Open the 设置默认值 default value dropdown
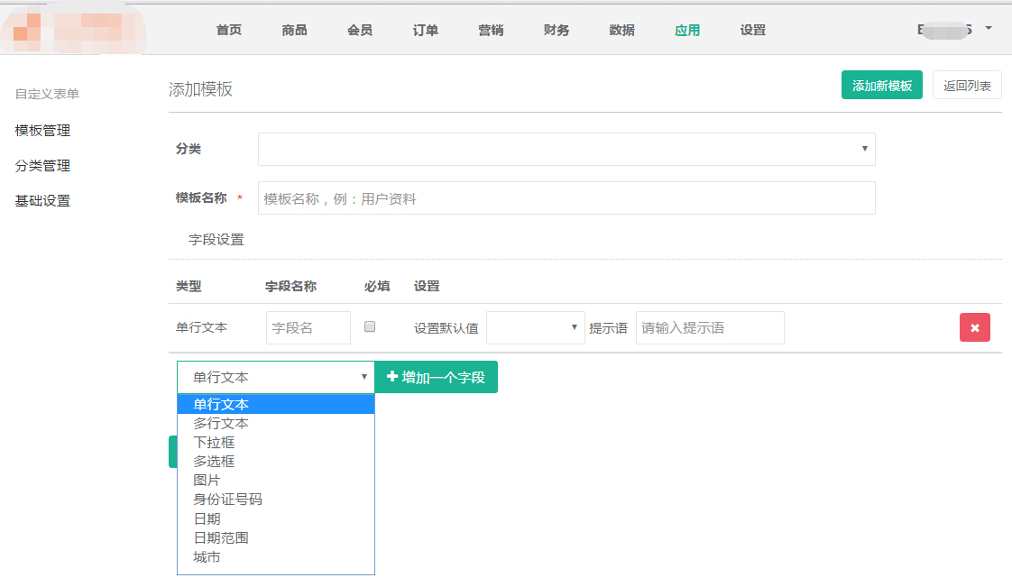Screen dimensions: 1012x578 (x=536, y=328)
